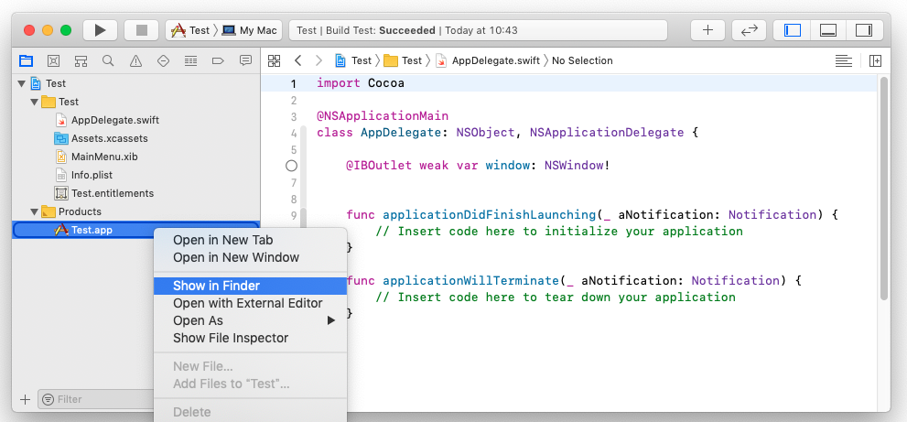Open the Symbol navigator

(x=81, y=60)
